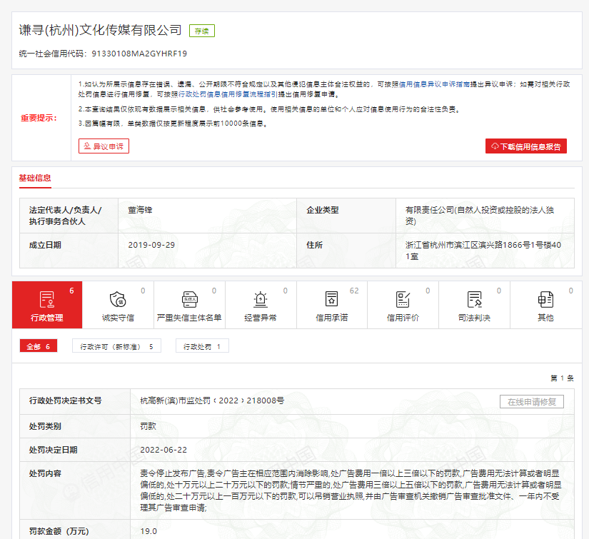The image size is (589, 539).
Task: Open the 信用承诺 document icon
Action: [x=331, y=300]
